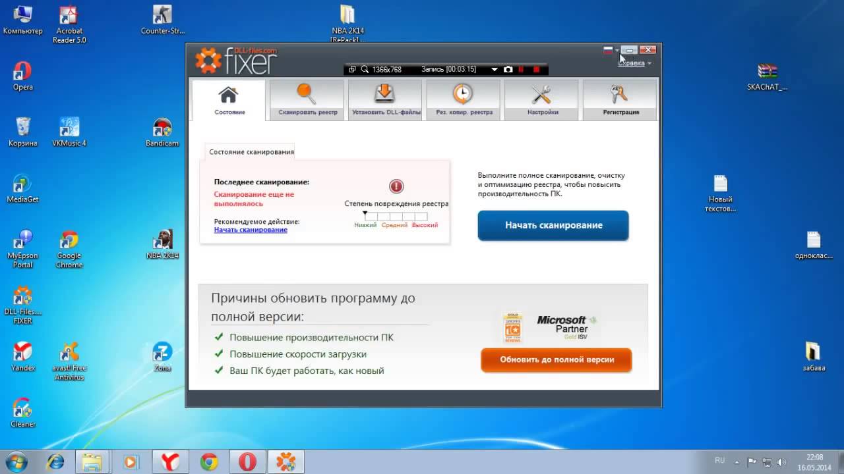Select CCleaner desktop icon

pyautogui.click(x=22, y=412)
